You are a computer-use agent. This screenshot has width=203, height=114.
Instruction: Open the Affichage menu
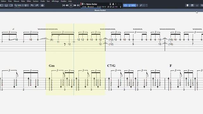coord(55,1)
